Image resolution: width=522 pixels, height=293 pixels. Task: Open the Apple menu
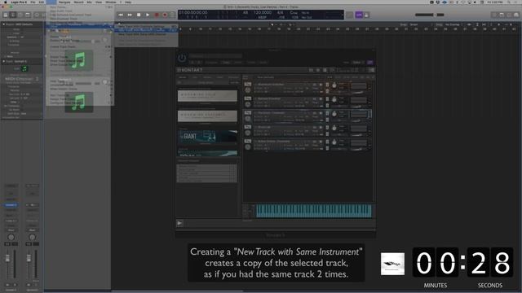[6, 2]
